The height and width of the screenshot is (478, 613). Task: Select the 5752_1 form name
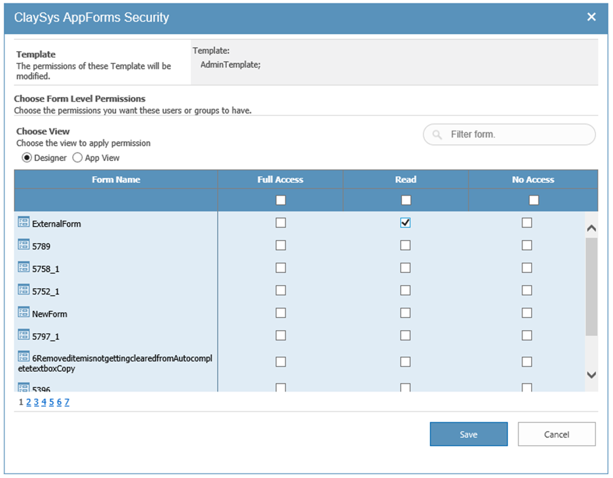[46, 292]
